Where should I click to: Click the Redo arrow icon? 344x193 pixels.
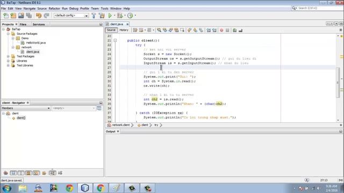(x=46, y=16)
